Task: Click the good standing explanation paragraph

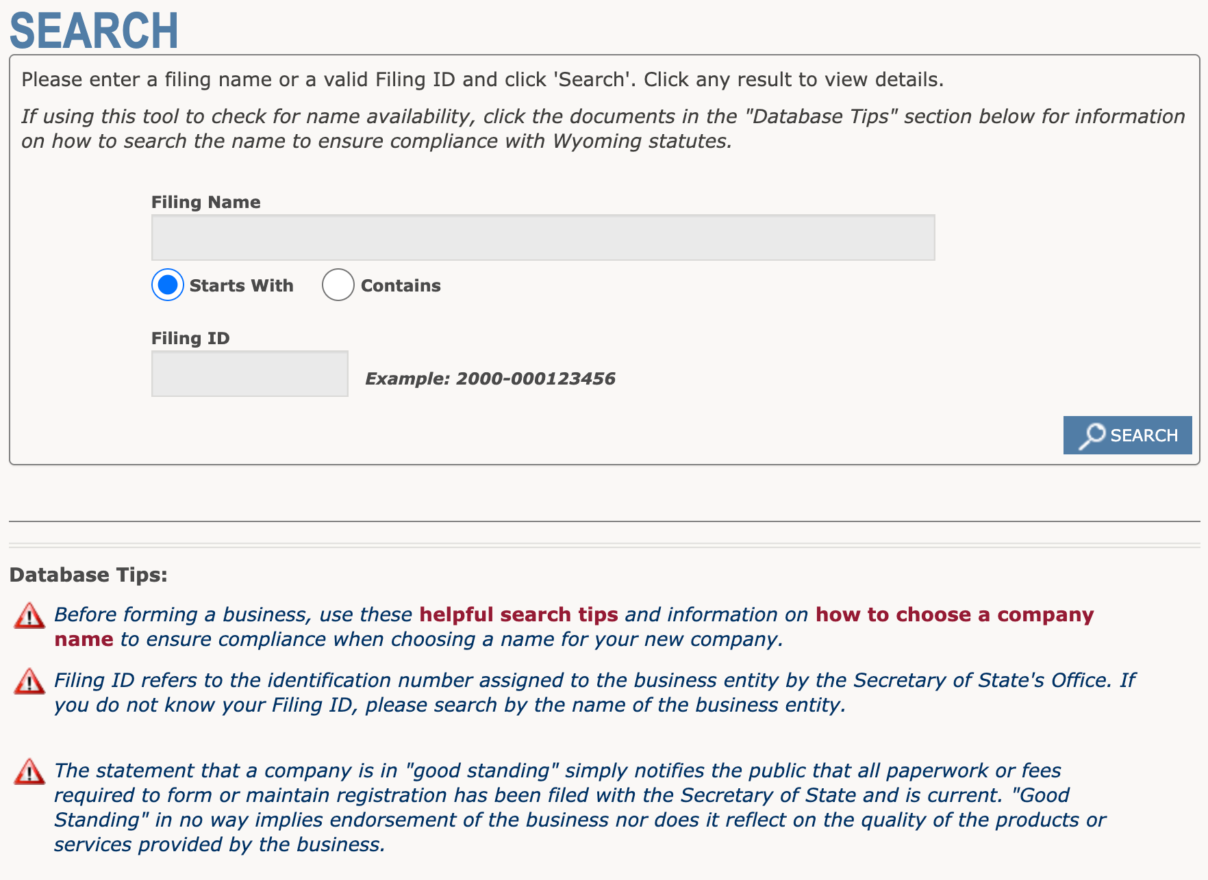Action: [580, 807]
